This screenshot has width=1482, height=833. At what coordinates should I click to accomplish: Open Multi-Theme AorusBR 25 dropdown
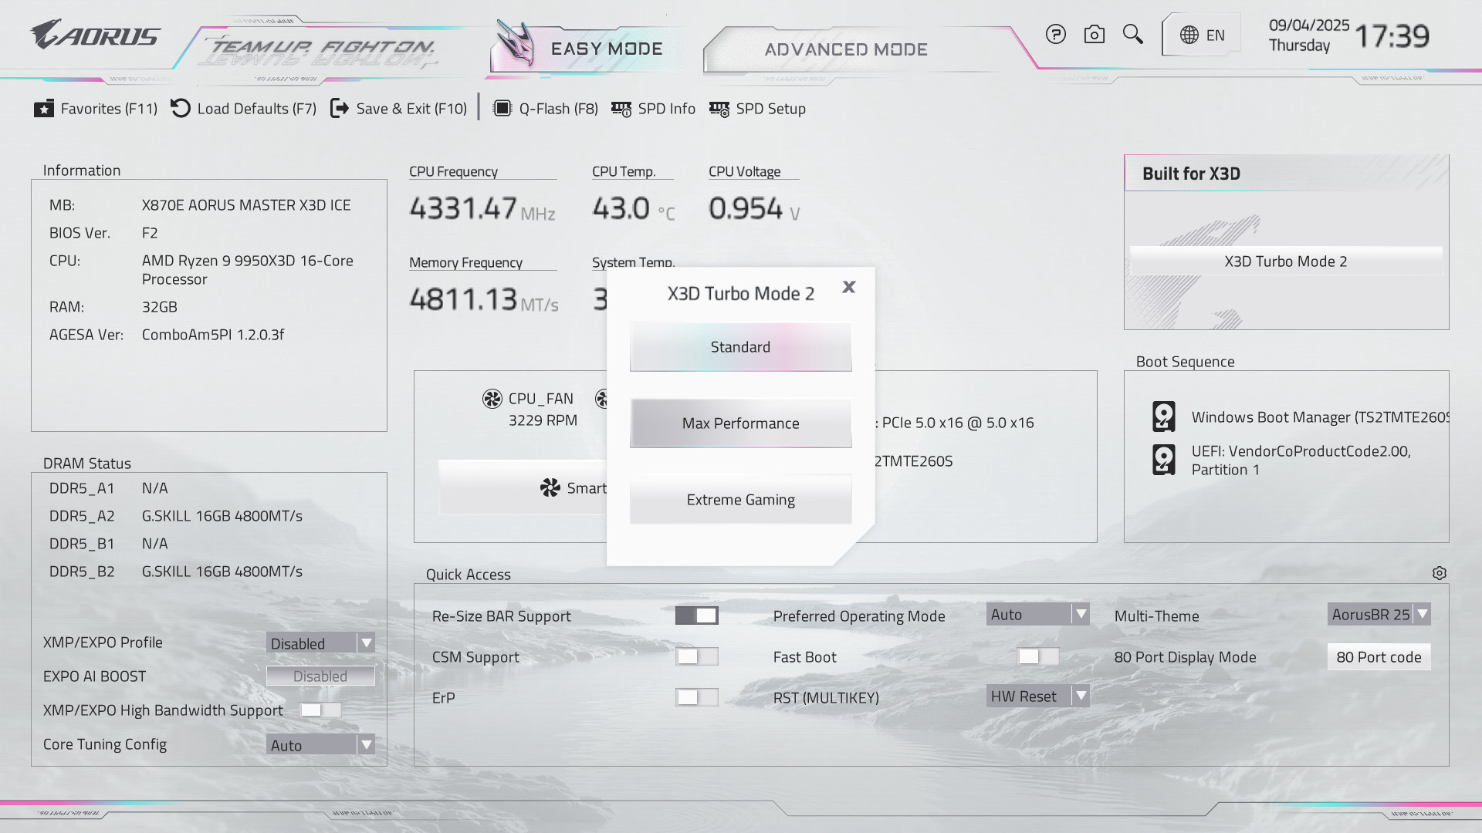(1379, 615)
